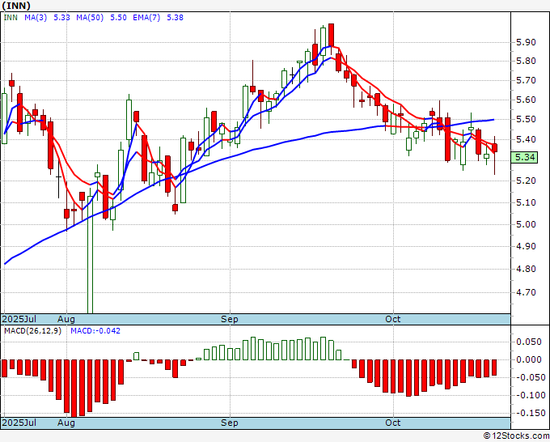This screenshot has height=442, width=550.
Task: Click the 5.80 price axis label
Action: pyautogui.click(x=526, y=61)
